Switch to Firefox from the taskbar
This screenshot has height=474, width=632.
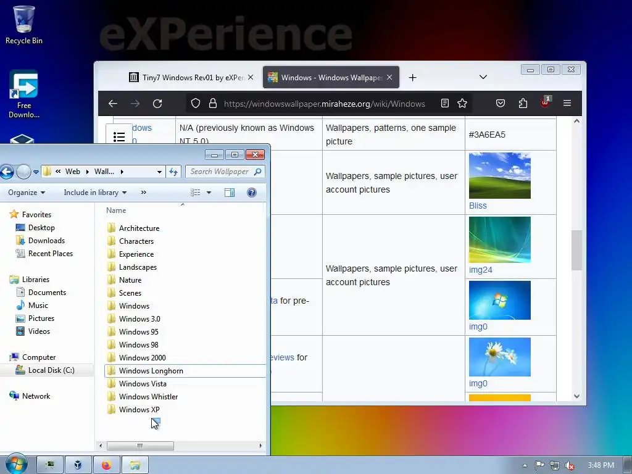click(107, 465)
